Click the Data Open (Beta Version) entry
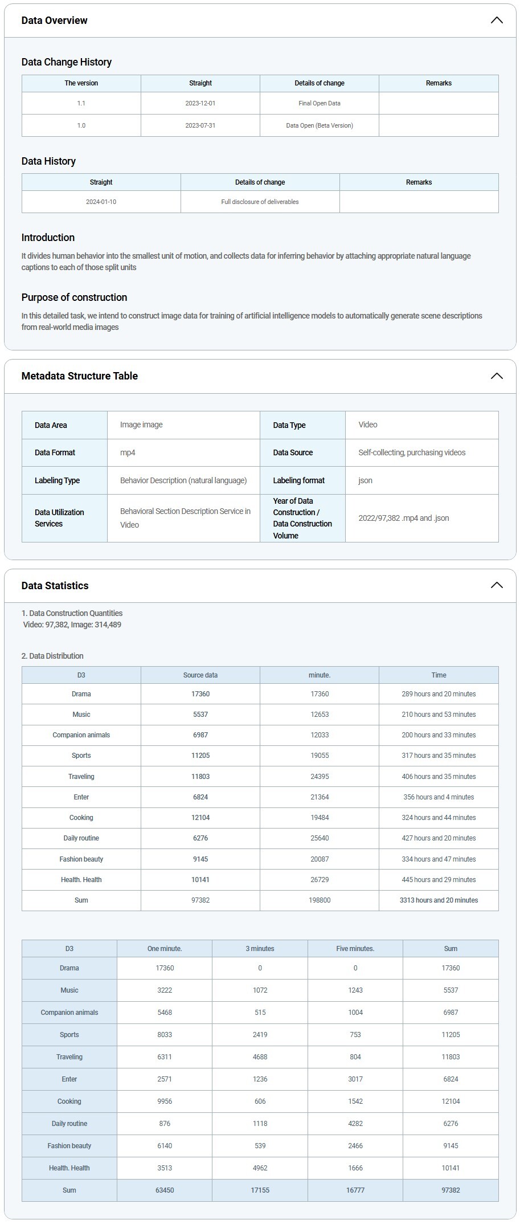This screenshot has height=1224, width=520. [319, 125]
